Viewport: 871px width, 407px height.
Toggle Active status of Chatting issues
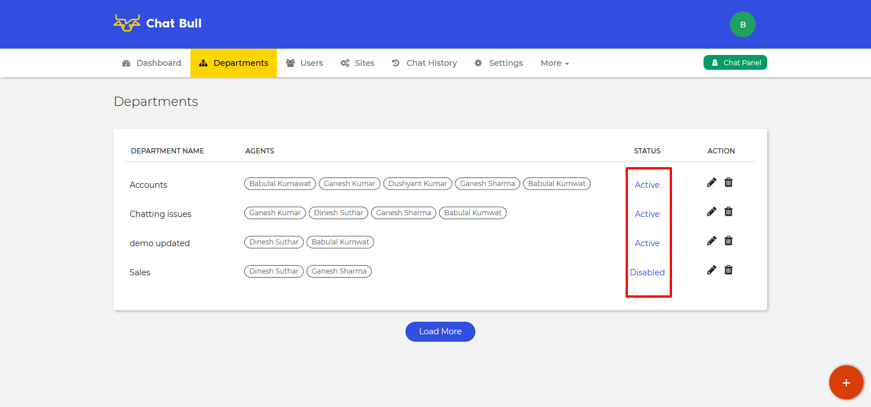point(647,214)
